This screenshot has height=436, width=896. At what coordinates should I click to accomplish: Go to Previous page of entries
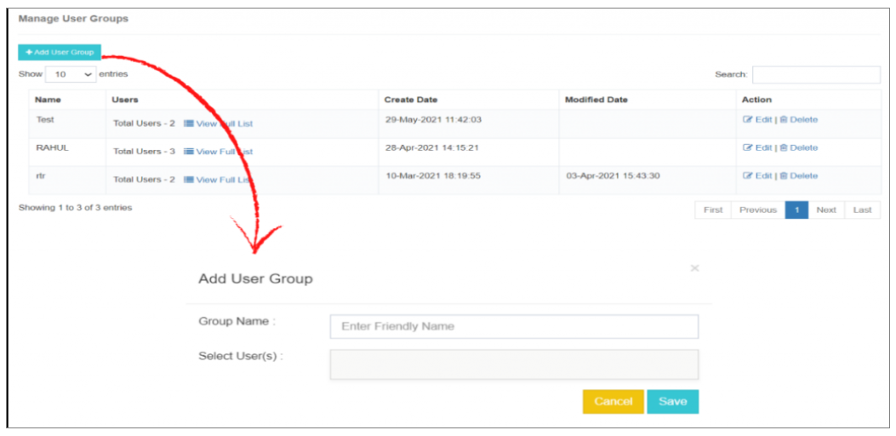758,210
